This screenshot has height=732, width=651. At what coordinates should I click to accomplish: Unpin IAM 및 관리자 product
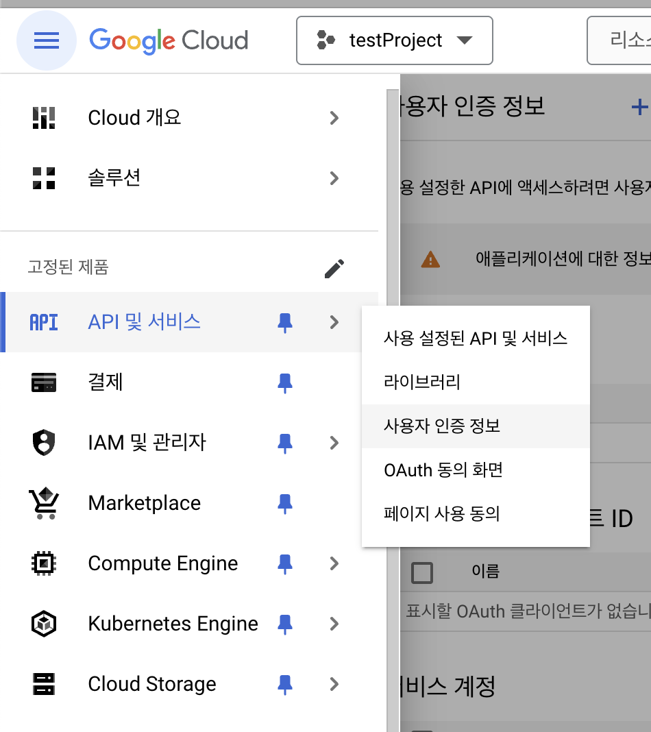pyautogui.click(x=284, y=443)
